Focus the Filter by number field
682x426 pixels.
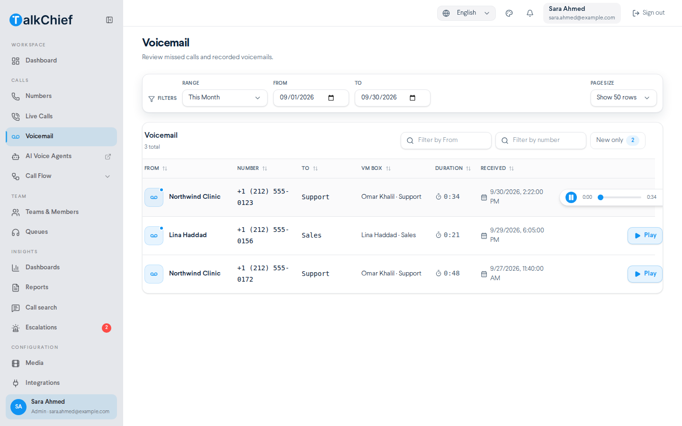[541, 141]
